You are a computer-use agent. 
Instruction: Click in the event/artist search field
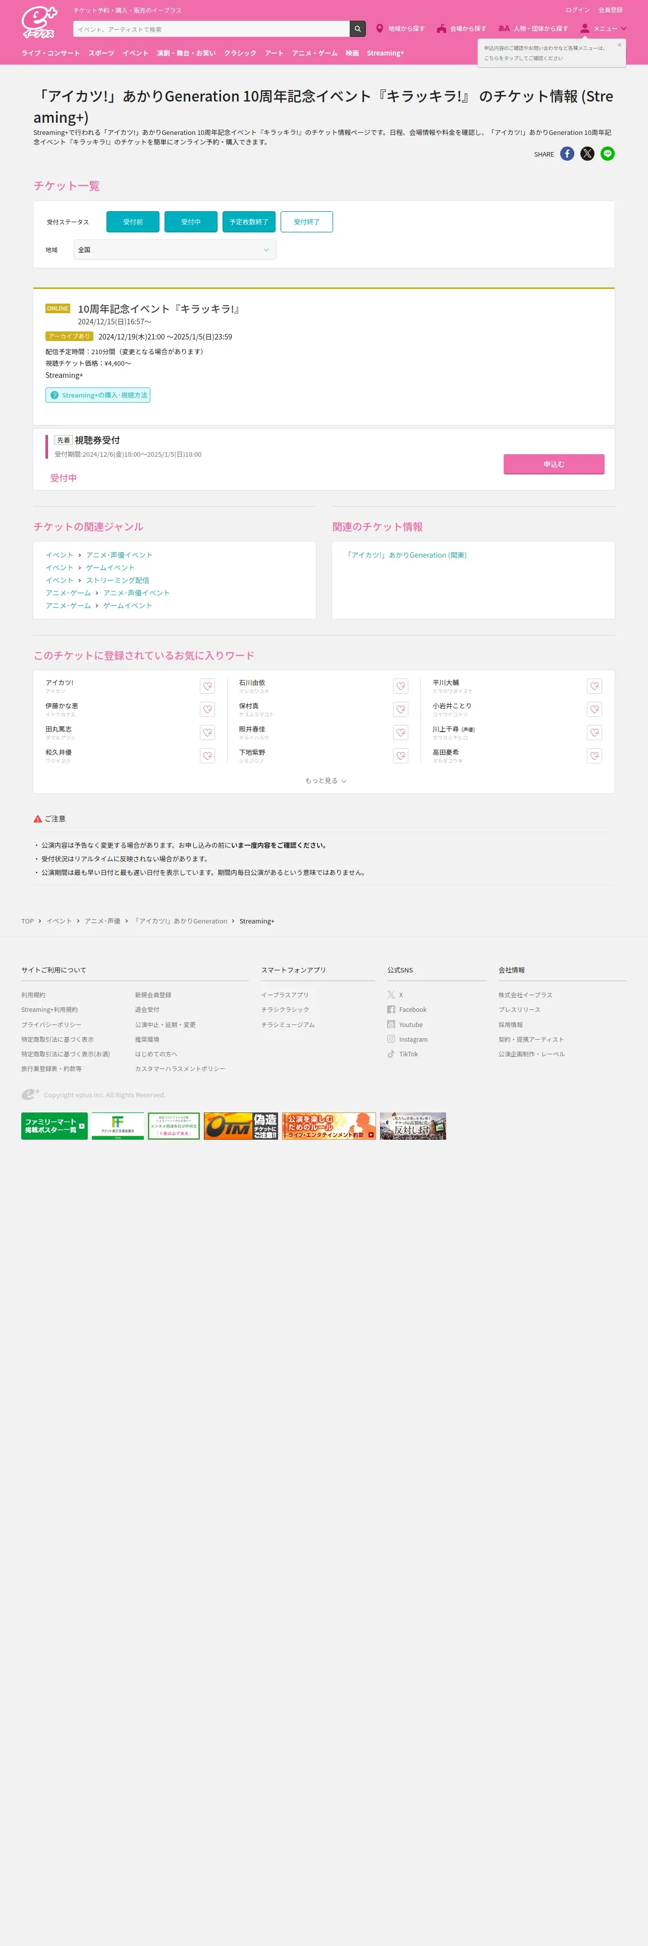coord(211,29)
